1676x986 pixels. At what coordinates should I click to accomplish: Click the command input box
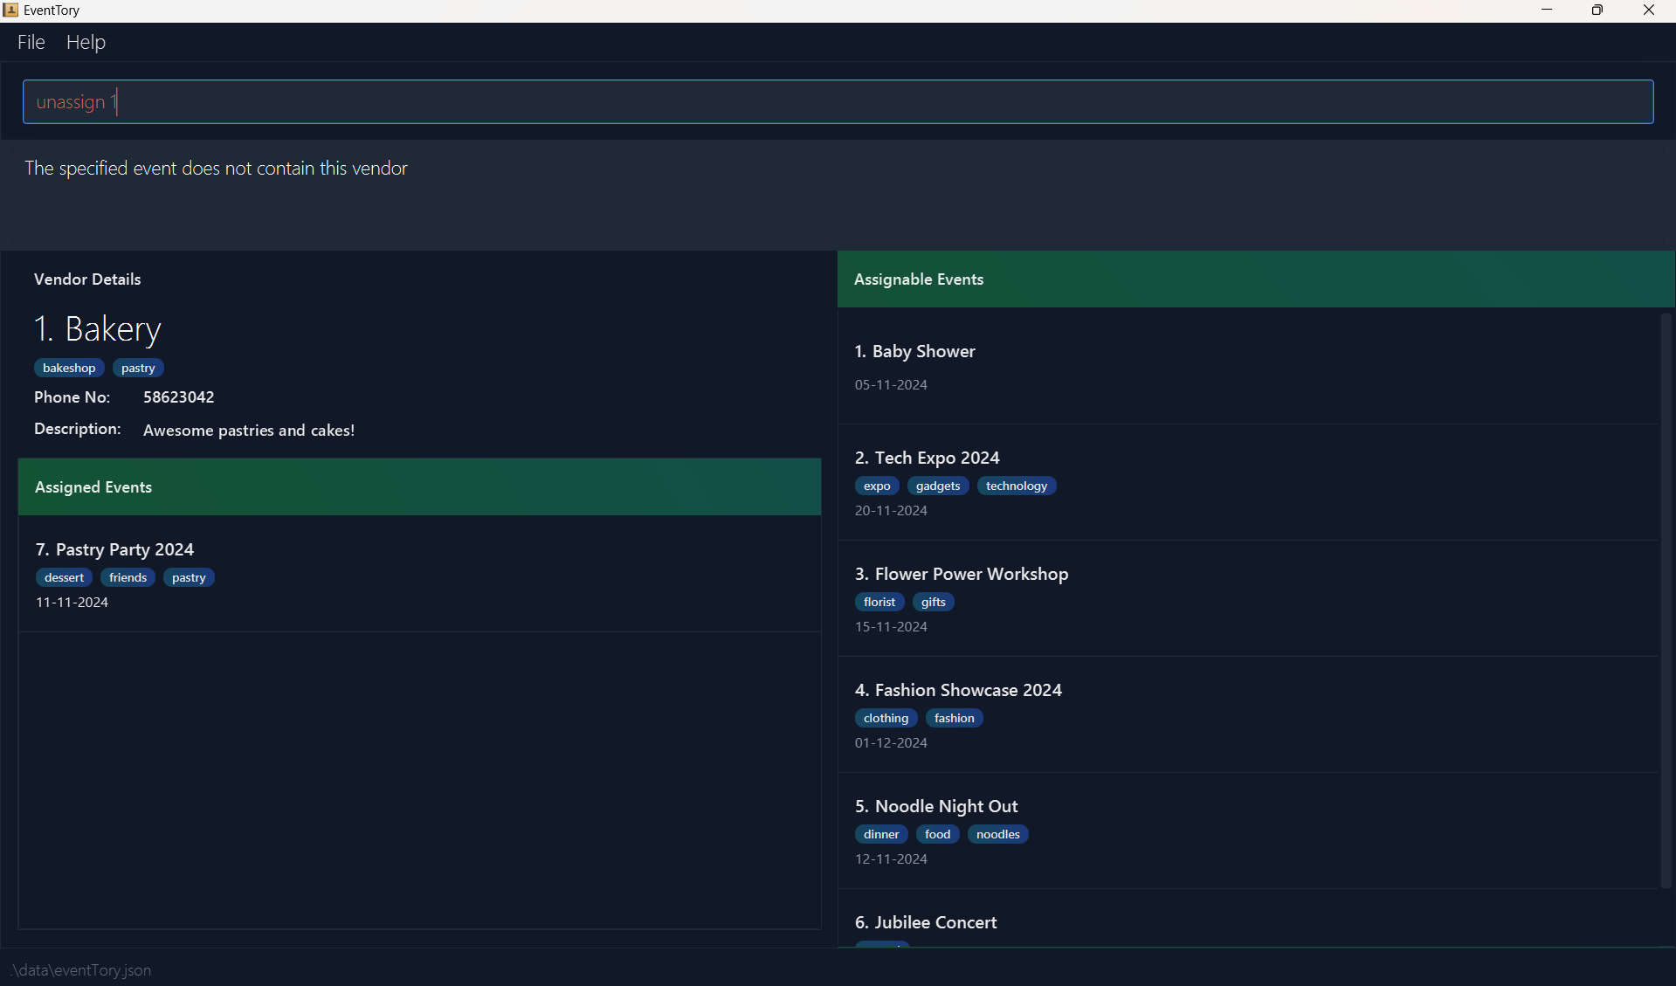click(838, 101)
